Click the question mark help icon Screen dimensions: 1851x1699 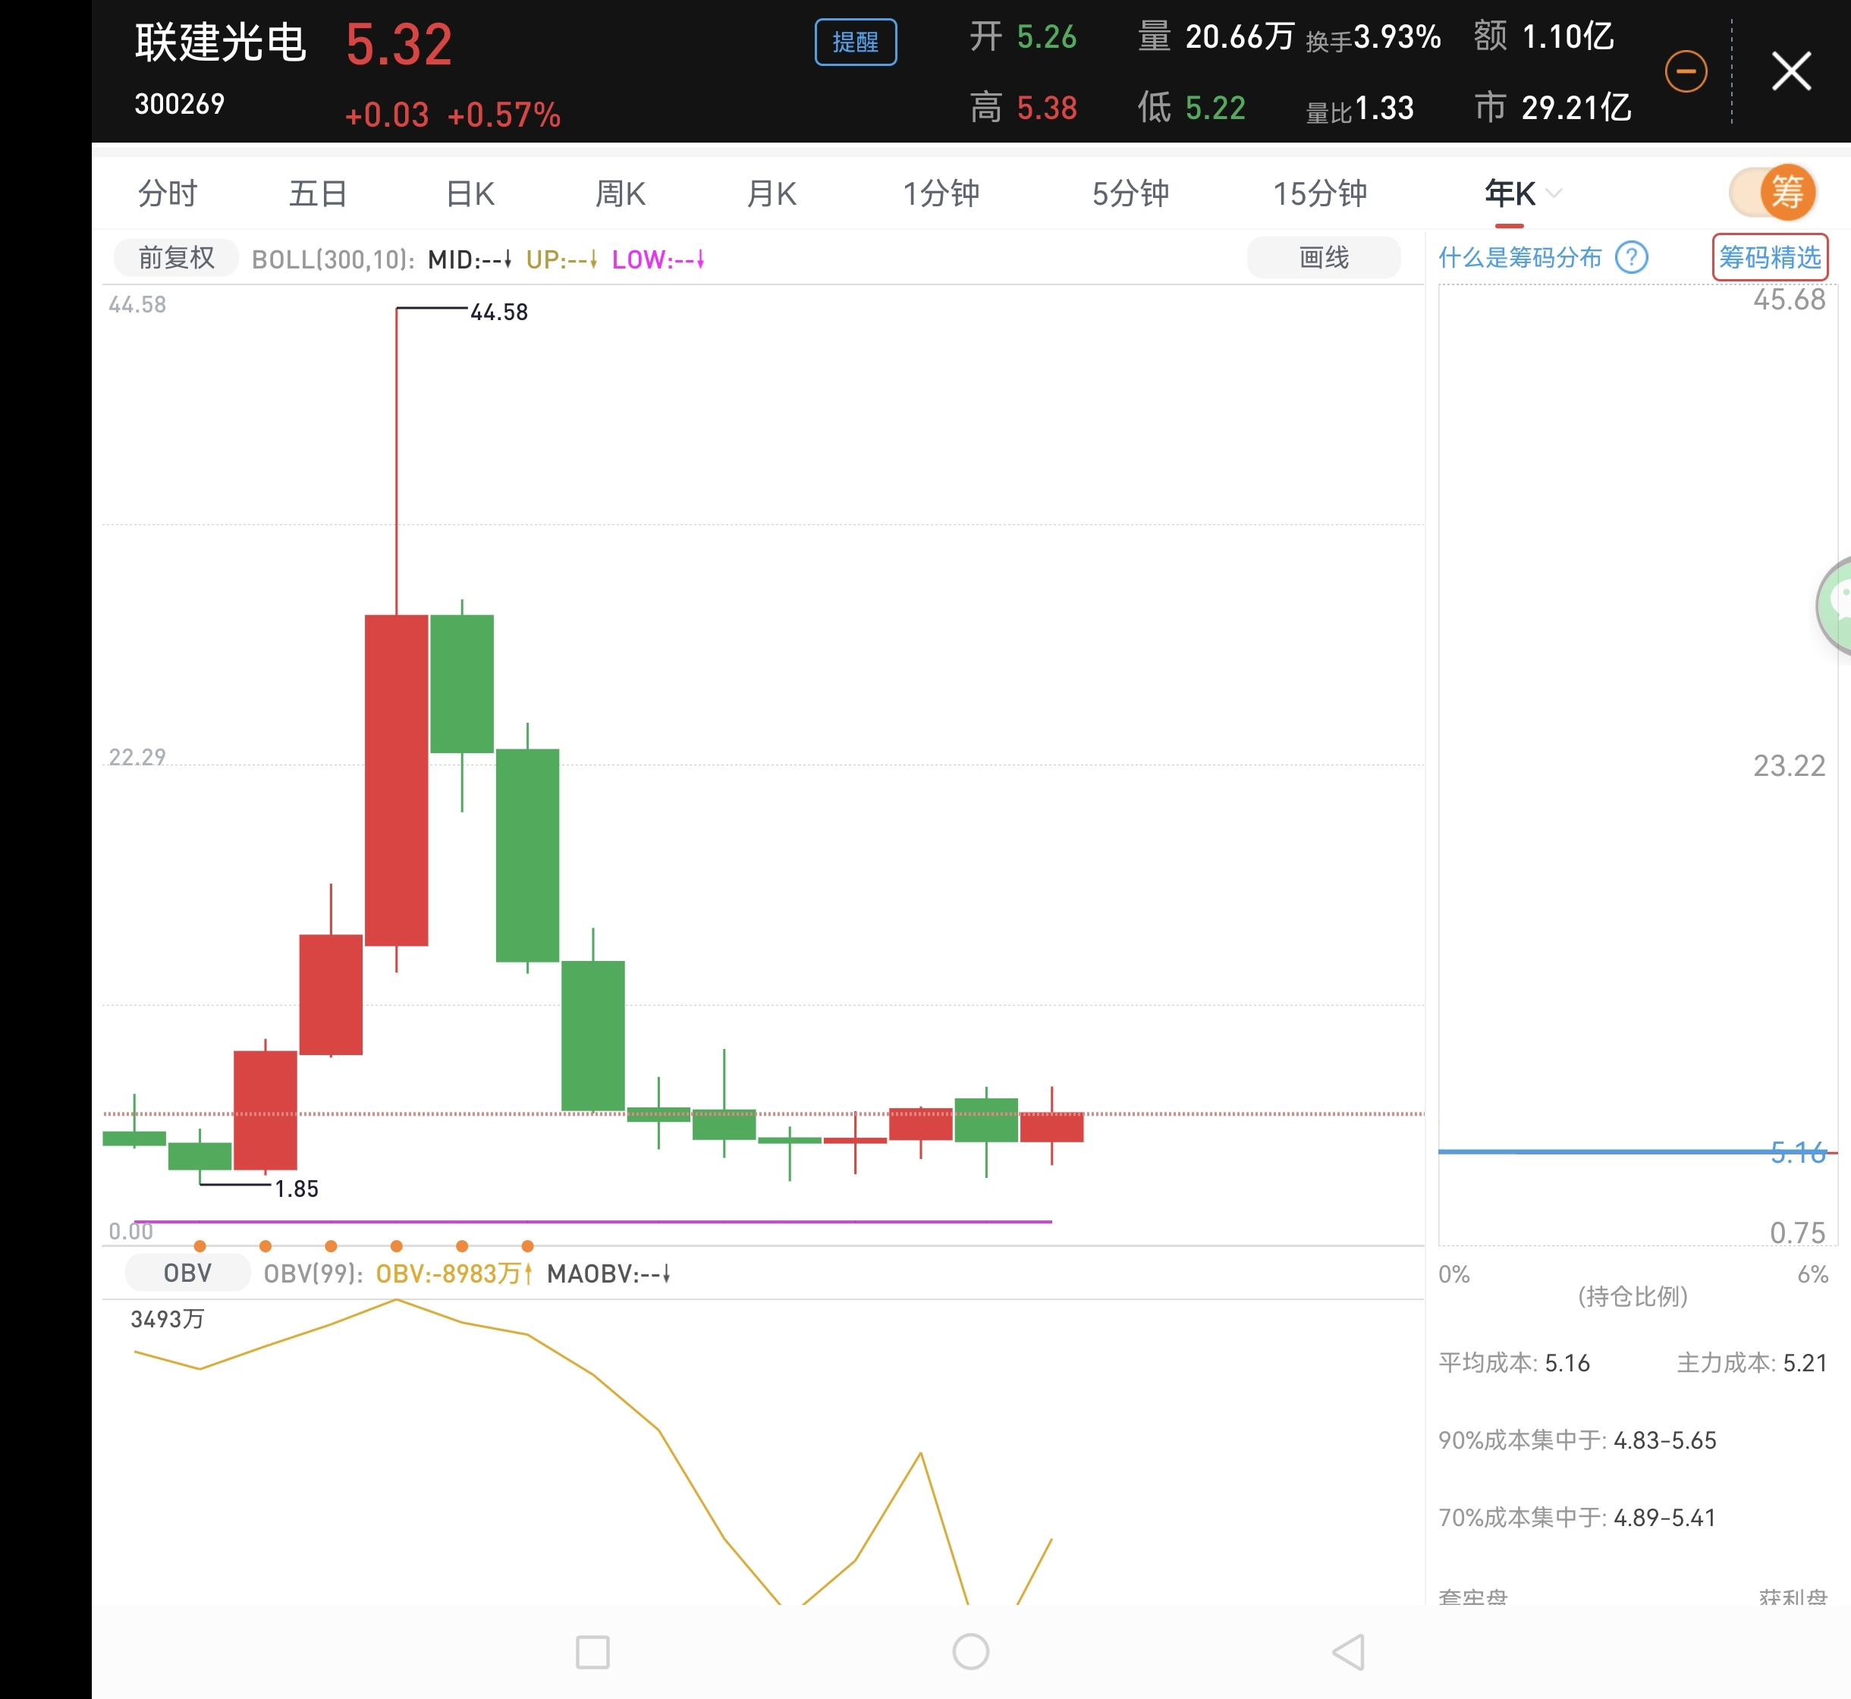coord(1631,257)
